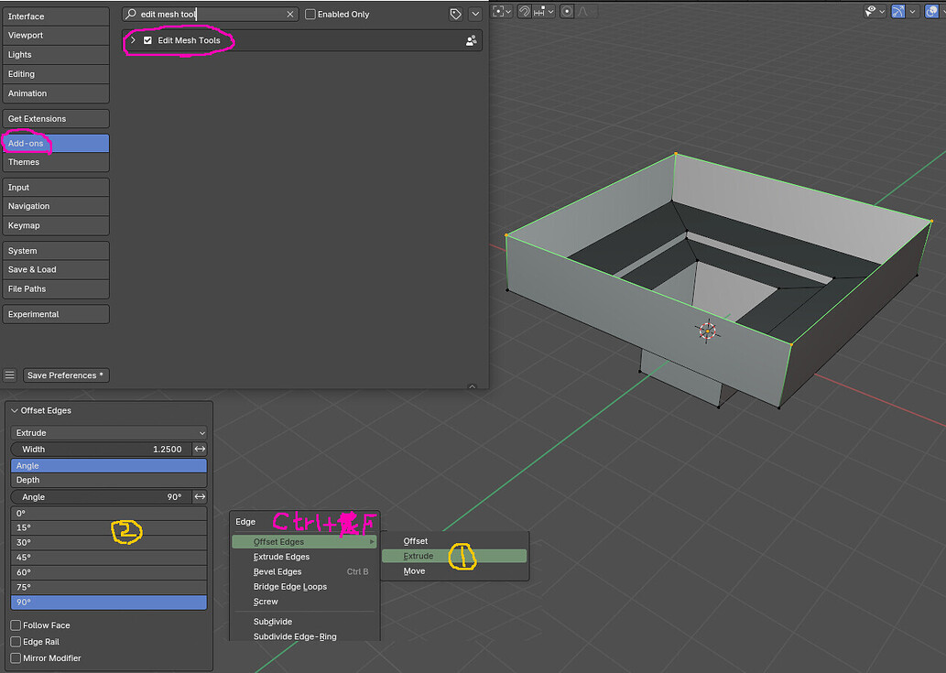Choose the 90° angle preset
Image resolution: width=946 pixels, height=673 pixels.
coord(109,602)
